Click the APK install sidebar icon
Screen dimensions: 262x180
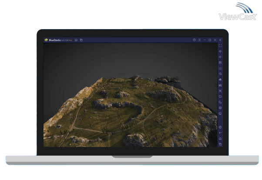pos(220,80)
